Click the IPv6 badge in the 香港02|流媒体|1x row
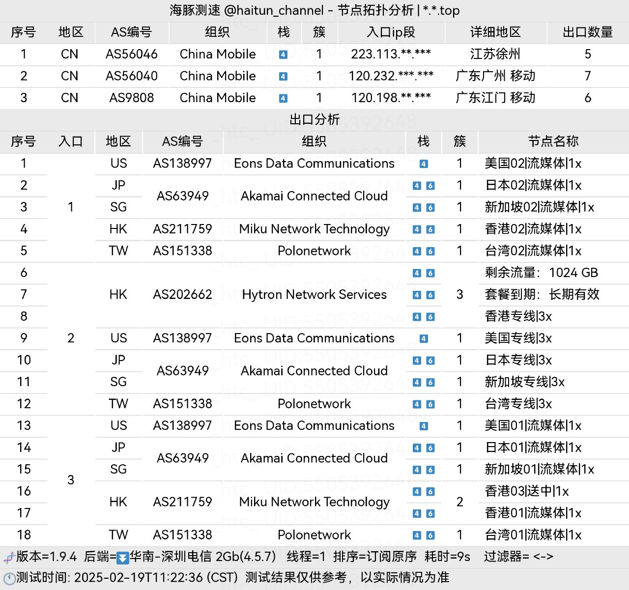Image resolution: width=629 pixels, height=590 pixels. (430, 229)
